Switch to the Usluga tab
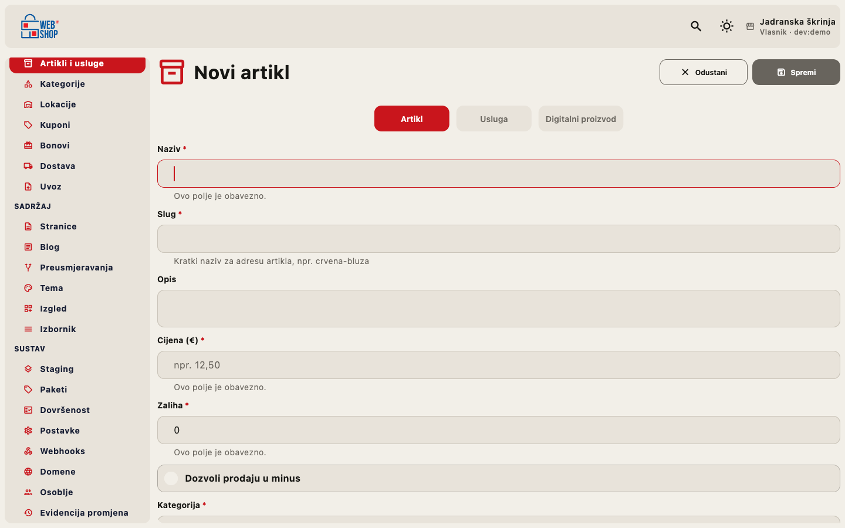The height and width of the screenshot is (528, 845). click(x=494, y=119)
